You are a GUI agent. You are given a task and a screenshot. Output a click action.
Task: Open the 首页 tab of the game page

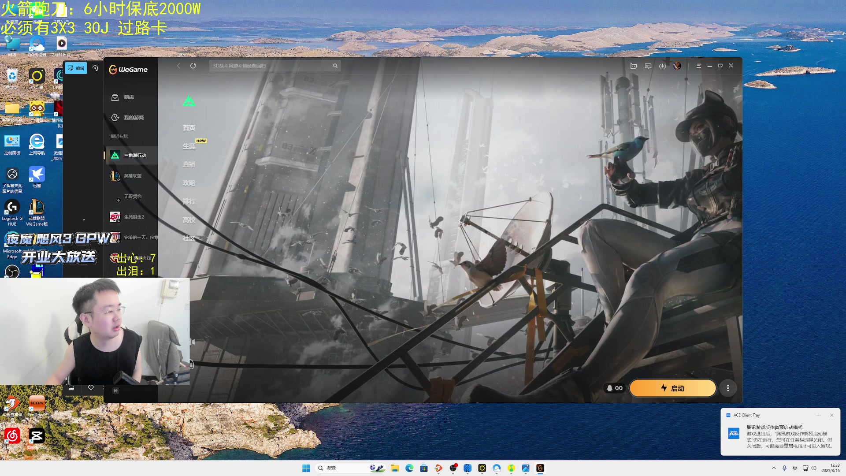tap(189, 128)
